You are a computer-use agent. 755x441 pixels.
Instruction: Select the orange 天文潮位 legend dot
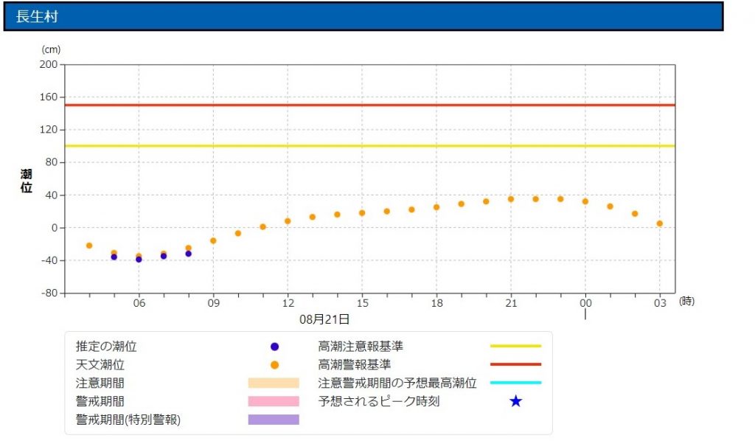coord(274,365)
